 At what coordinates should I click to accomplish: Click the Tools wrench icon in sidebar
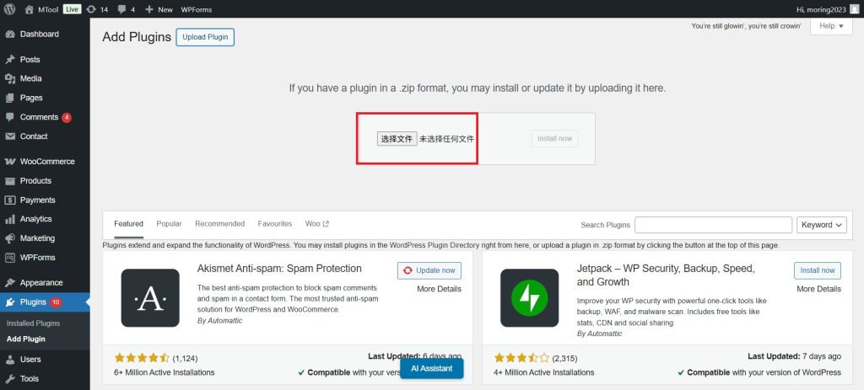pos(10,378)
